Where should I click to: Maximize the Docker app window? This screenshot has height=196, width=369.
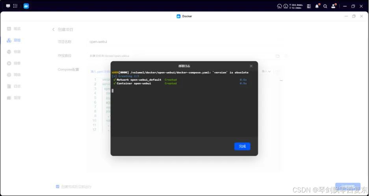[x=354, y=16]
